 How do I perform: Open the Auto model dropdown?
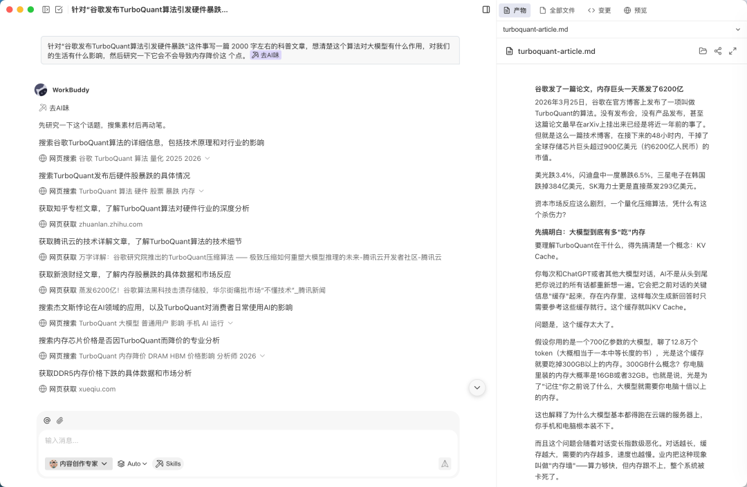click(x=132, y=464)
